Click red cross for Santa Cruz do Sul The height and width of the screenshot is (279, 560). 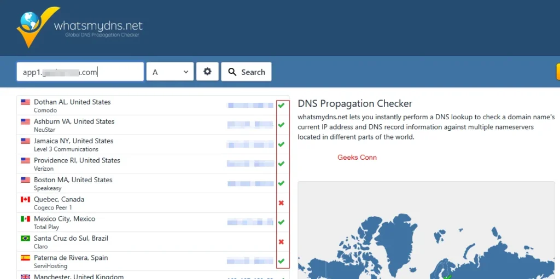tap(281, 242)
